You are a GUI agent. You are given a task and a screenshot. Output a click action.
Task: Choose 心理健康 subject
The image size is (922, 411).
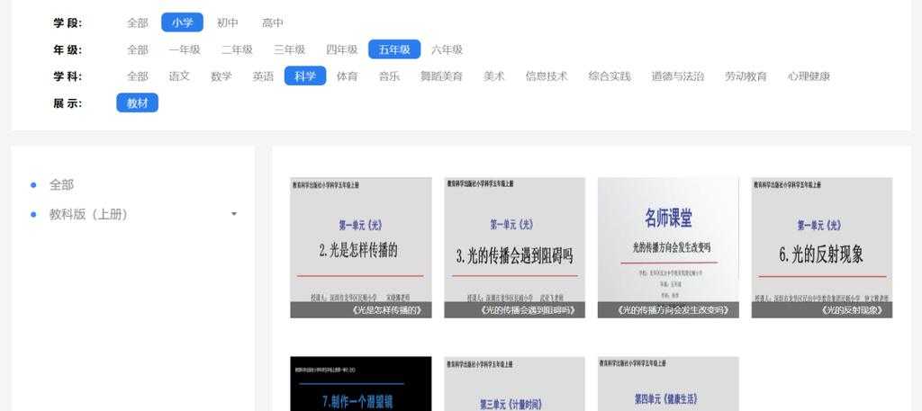click(x=809, y=76)
